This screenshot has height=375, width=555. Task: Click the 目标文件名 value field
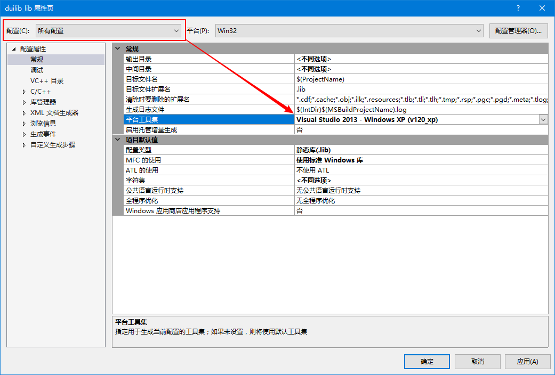pyautogui.click(x=421, y=79)
